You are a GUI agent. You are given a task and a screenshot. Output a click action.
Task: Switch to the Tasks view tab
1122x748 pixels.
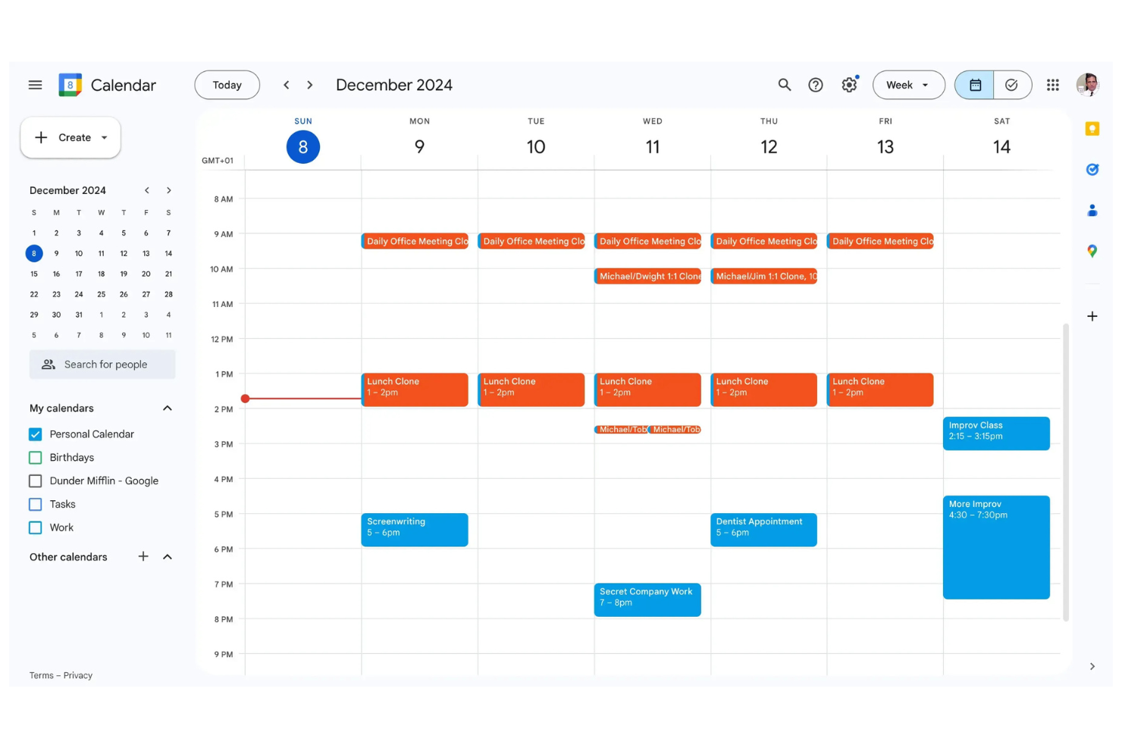(1012, 85)
